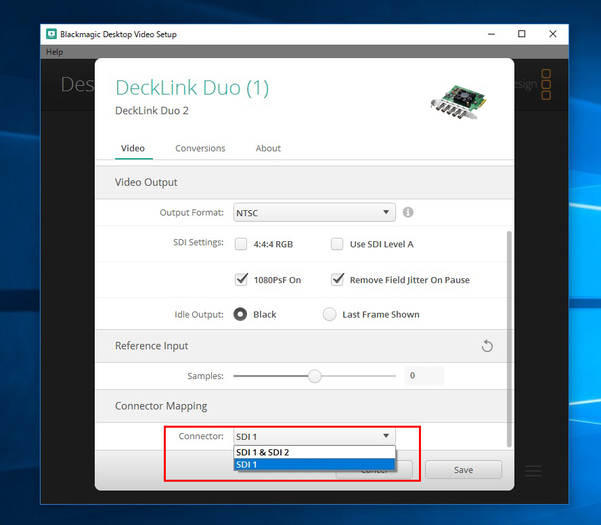Close the Blackmagic Desktop Video Setup window
Viewport: 601px width, 525px height.
[x=553, y=34]
